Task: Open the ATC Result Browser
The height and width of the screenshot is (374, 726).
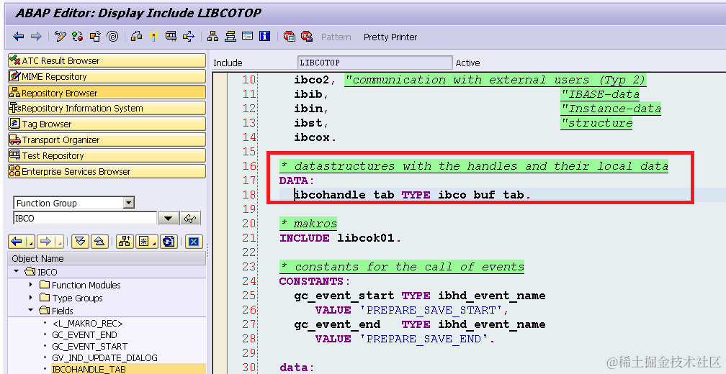Action: (107, 60)
